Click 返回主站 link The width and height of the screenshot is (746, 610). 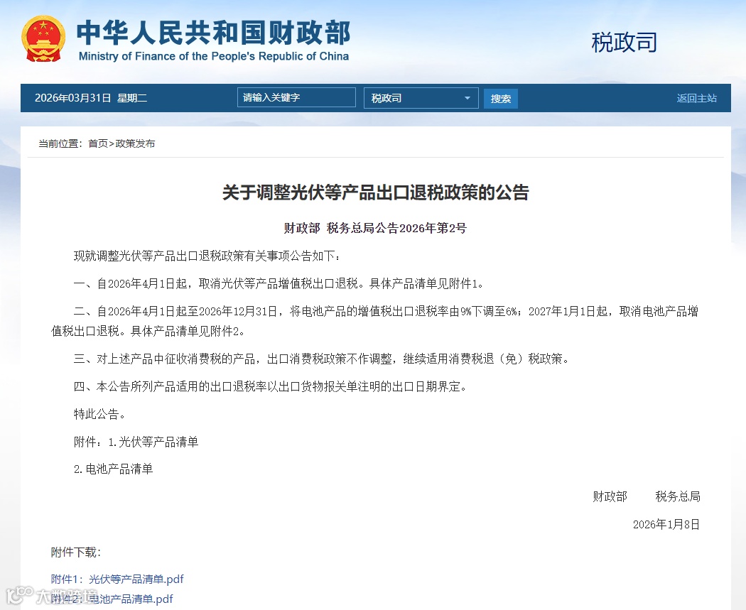[696, 98]
